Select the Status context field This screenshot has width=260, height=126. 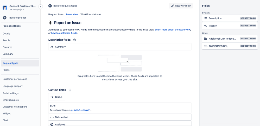(57, 97)
